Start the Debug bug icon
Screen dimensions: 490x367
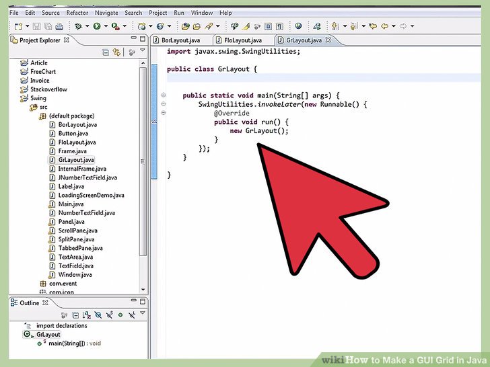[x=78, y=26]
